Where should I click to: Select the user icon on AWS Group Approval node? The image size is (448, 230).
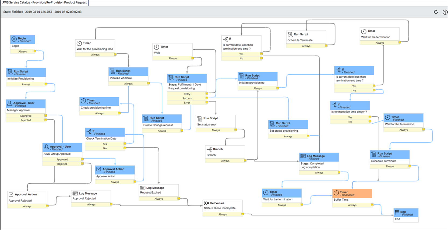pyautogui.click(x=46, y=147)
